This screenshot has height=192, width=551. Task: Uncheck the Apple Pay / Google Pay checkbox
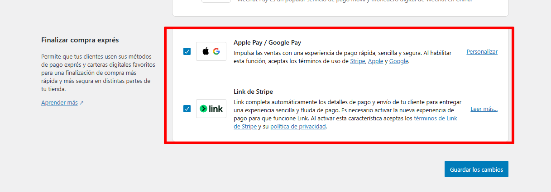point(187,51)
